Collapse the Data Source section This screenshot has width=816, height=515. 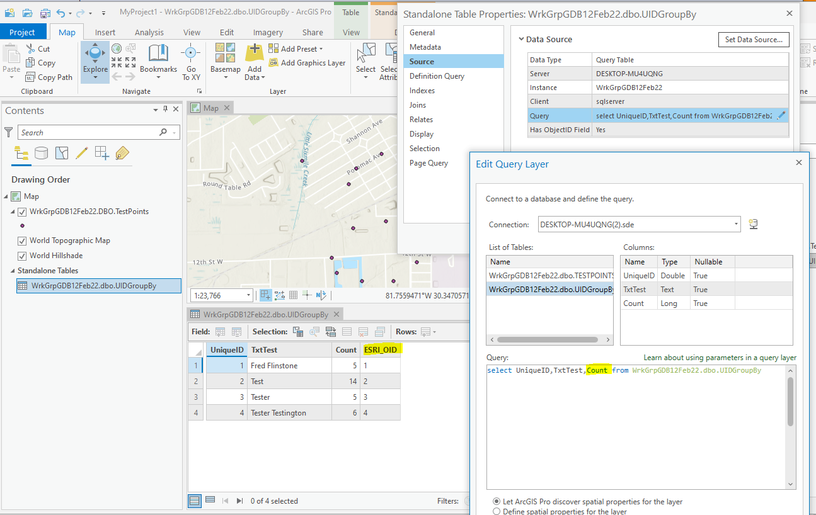(521, 39)
